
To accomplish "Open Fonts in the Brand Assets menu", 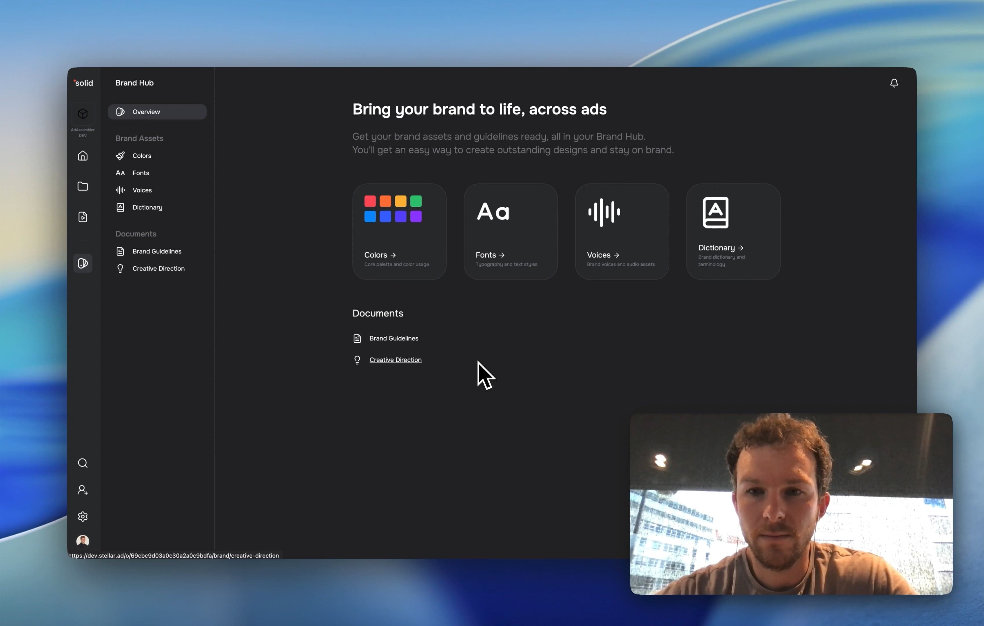I will (141, 173).
